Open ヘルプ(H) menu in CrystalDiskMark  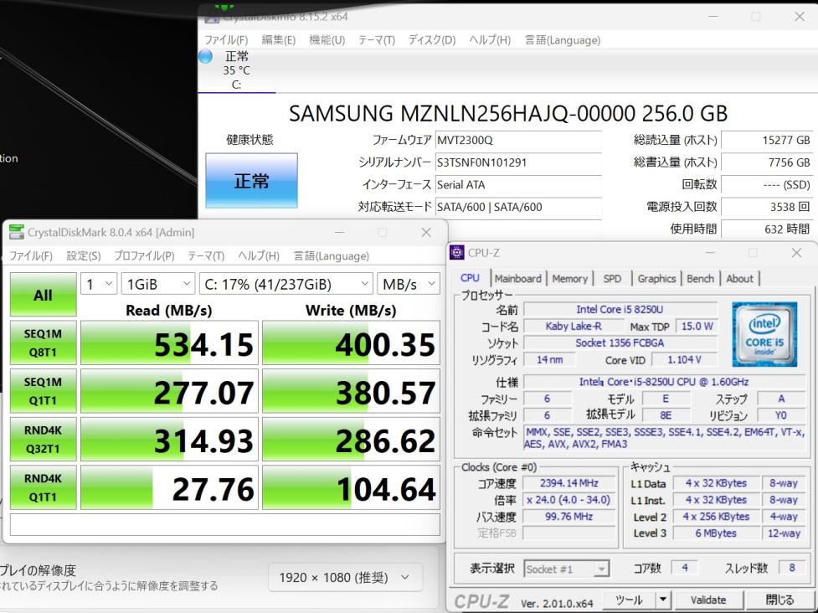click(x=259, y=256)
